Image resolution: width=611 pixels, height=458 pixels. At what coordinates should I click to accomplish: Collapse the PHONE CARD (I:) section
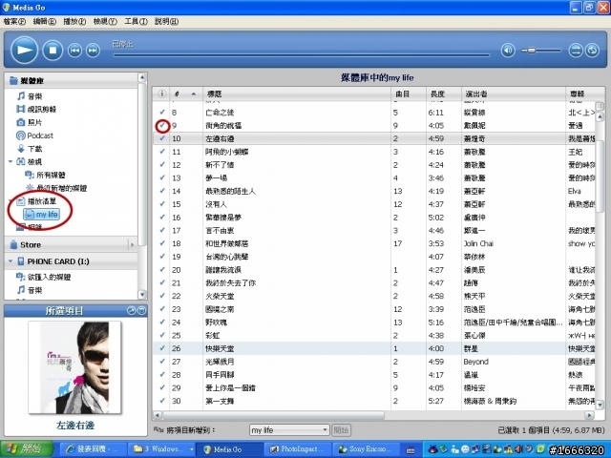(x=11, y=261)
